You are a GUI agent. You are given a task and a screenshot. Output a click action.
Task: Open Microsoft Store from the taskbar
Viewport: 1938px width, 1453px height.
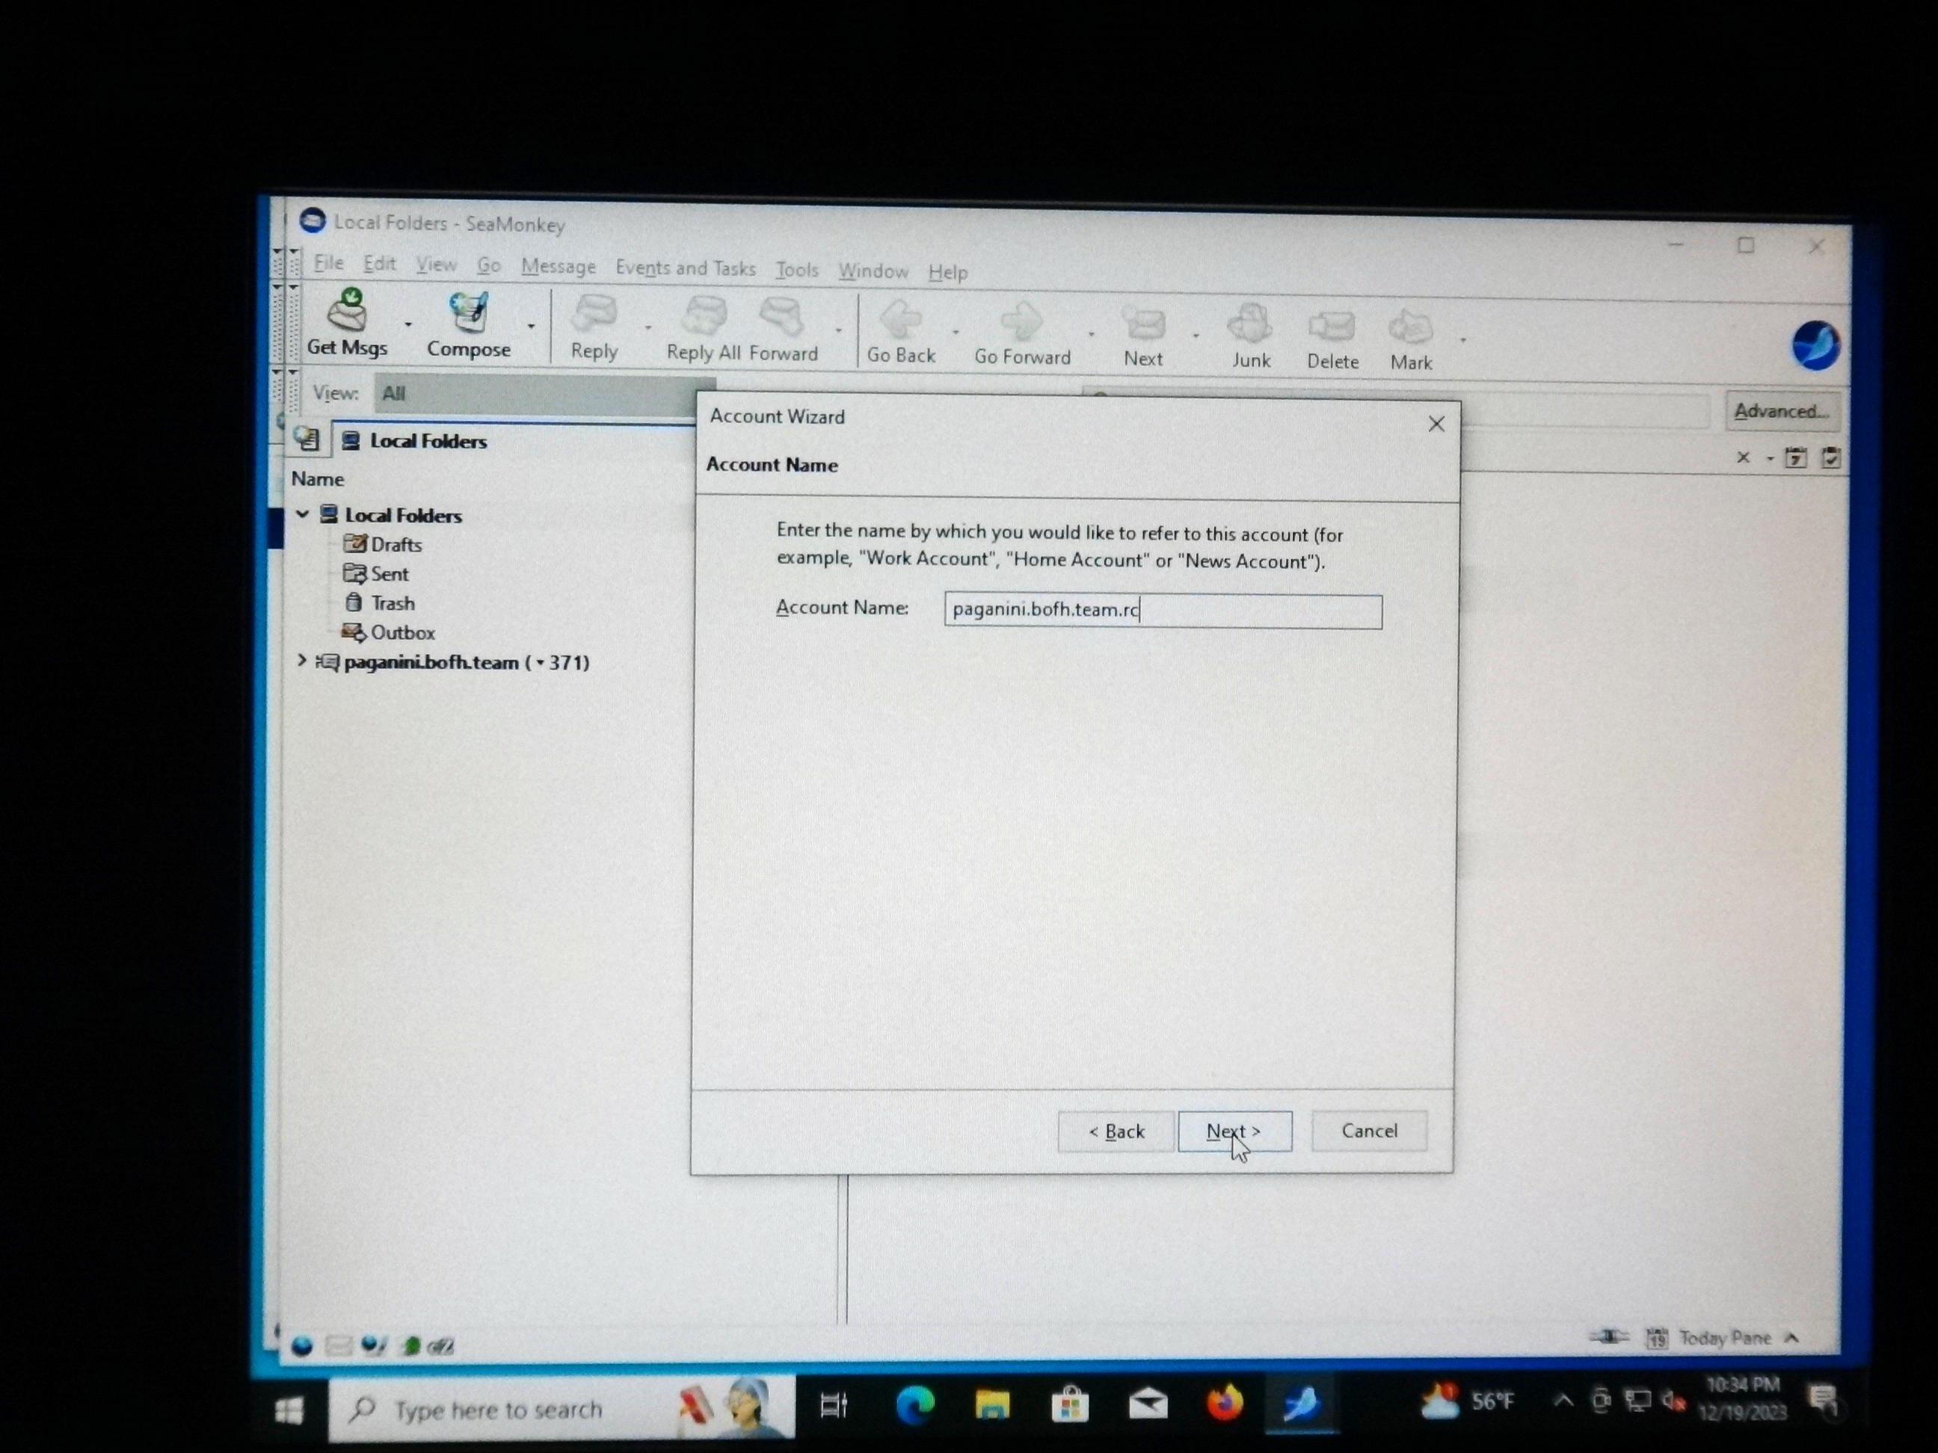coord(1069,1405)
